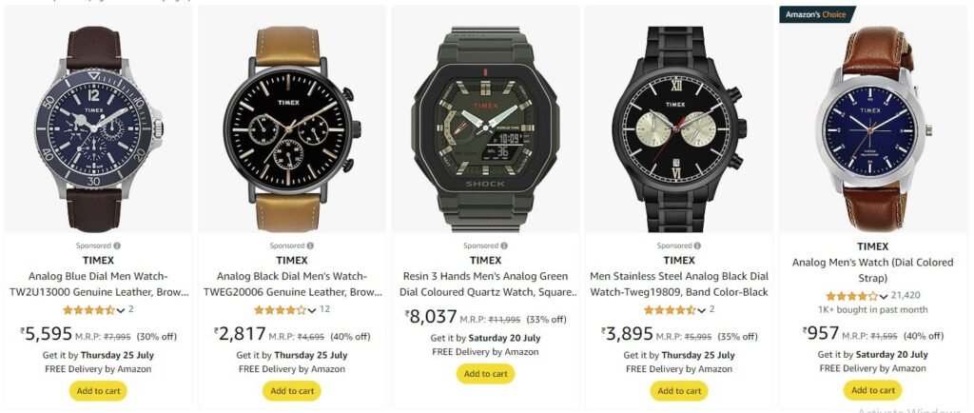Add the ₹8,037 green resin watch to cart
Viewport: 974px width, 413px height.
[x=486, y=374]
